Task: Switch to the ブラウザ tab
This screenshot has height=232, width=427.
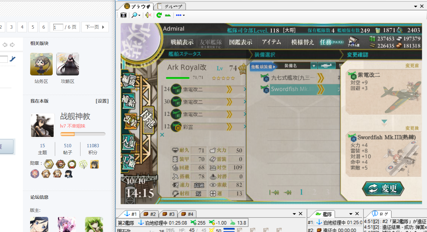Action: tap(137, 6)
